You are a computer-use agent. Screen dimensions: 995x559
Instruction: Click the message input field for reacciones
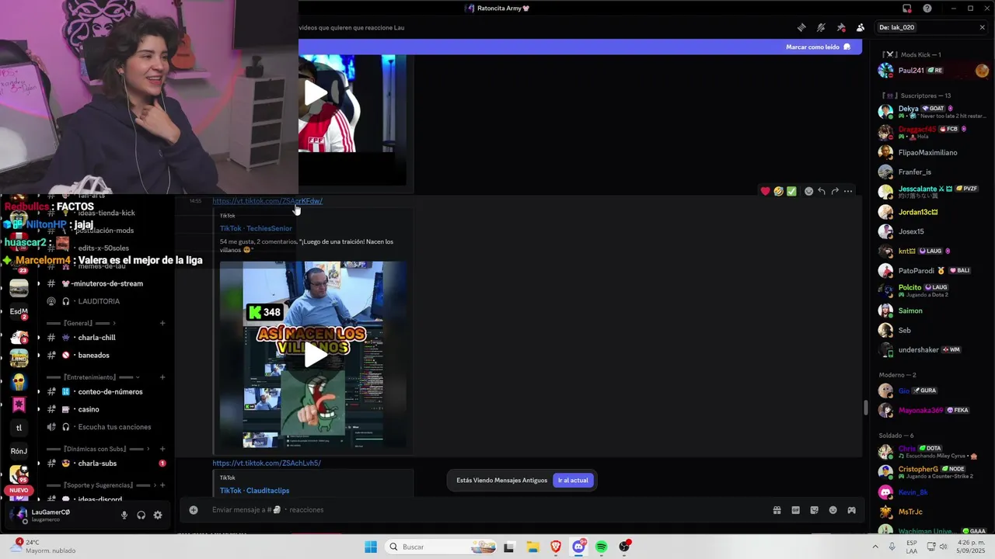click(482, 510)
